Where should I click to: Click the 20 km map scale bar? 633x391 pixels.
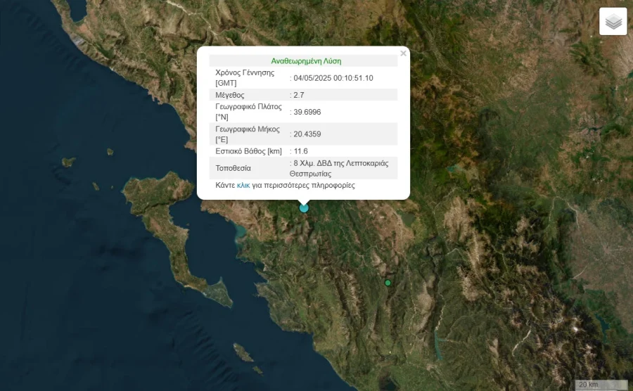tap(601, 385)
